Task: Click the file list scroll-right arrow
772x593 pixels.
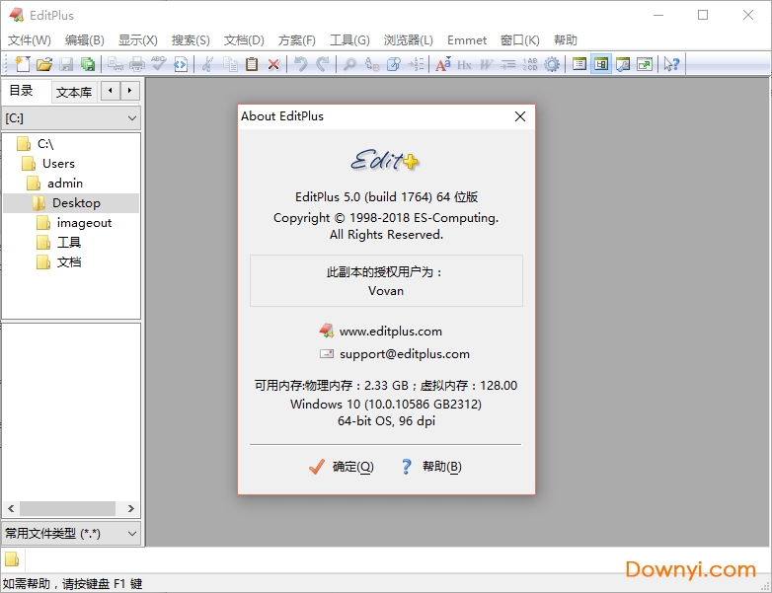Action: point(131,508)
